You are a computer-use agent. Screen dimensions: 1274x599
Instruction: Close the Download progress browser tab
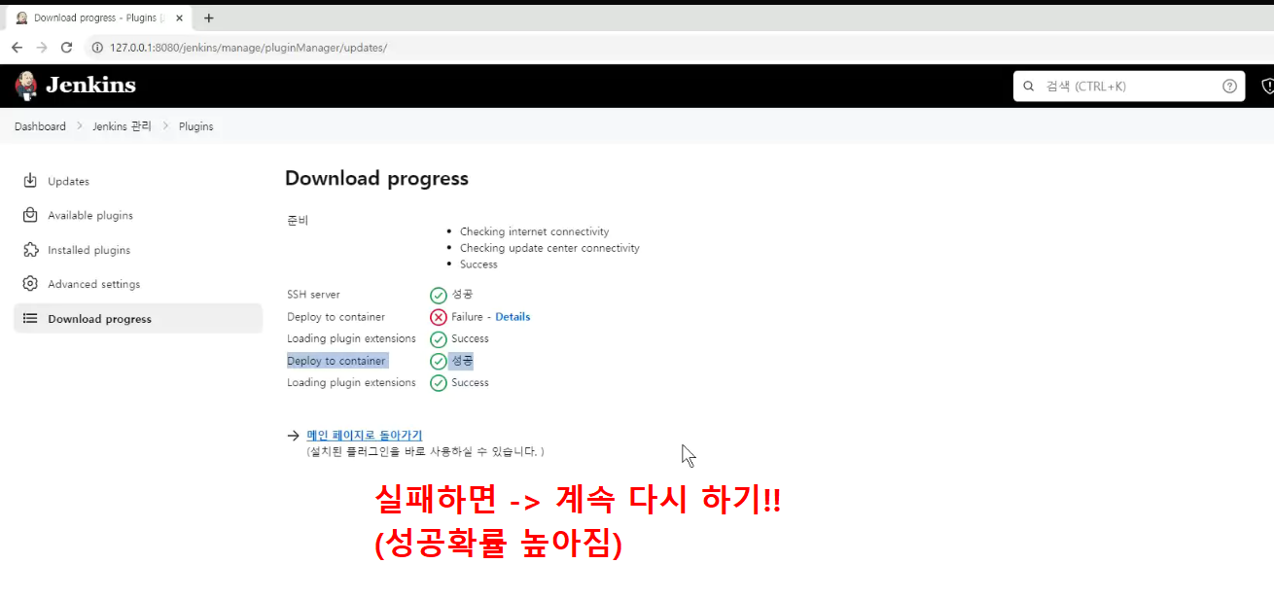coord(179,18)
